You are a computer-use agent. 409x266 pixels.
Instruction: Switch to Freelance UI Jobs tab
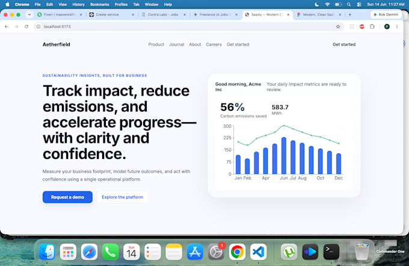pyautogui.click(x=215, y=14)
